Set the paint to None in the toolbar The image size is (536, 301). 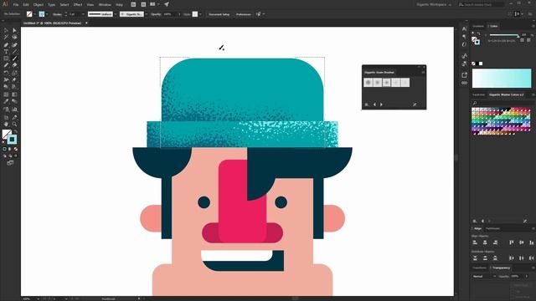pyautogui.click(x=15, y=149)
